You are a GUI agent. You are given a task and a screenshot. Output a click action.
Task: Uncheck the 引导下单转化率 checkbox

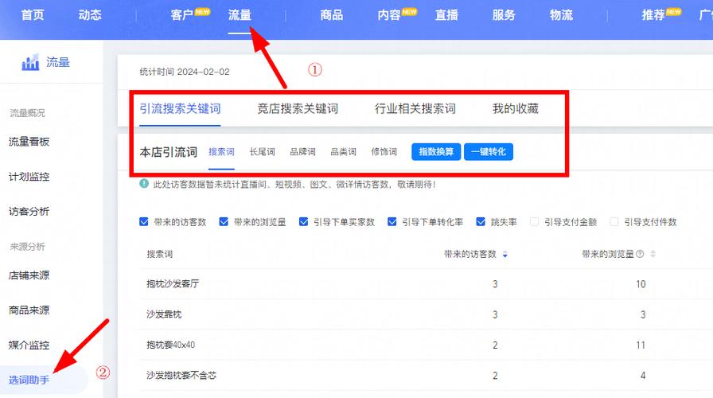click(x=392, y=221)
